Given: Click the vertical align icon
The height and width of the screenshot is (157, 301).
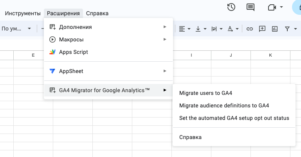Looking at the screenshot, I should [x=198, y=29].
